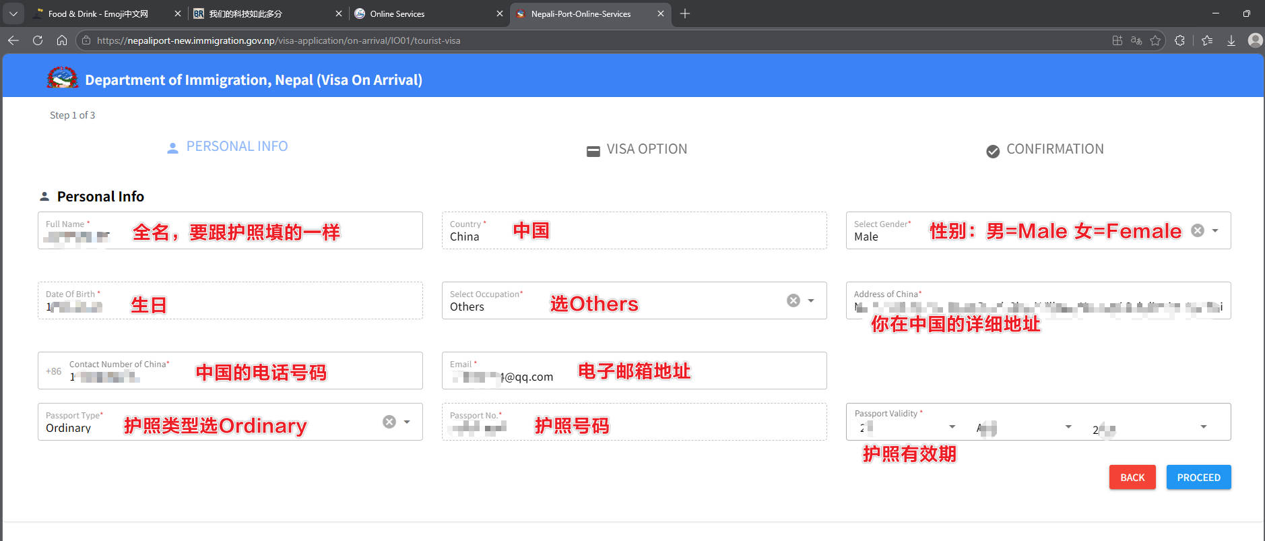Screen dimensions: 1265x541
Task: Go to CONFIRMATION step
Action: (1045, 150)
